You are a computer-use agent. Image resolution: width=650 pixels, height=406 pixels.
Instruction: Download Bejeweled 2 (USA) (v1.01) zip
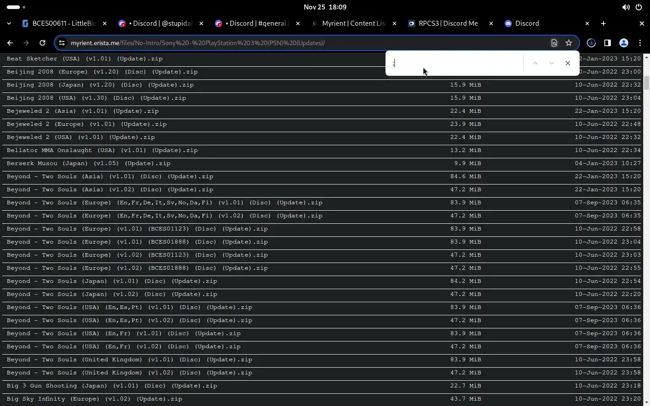click(x=81, y=137)
